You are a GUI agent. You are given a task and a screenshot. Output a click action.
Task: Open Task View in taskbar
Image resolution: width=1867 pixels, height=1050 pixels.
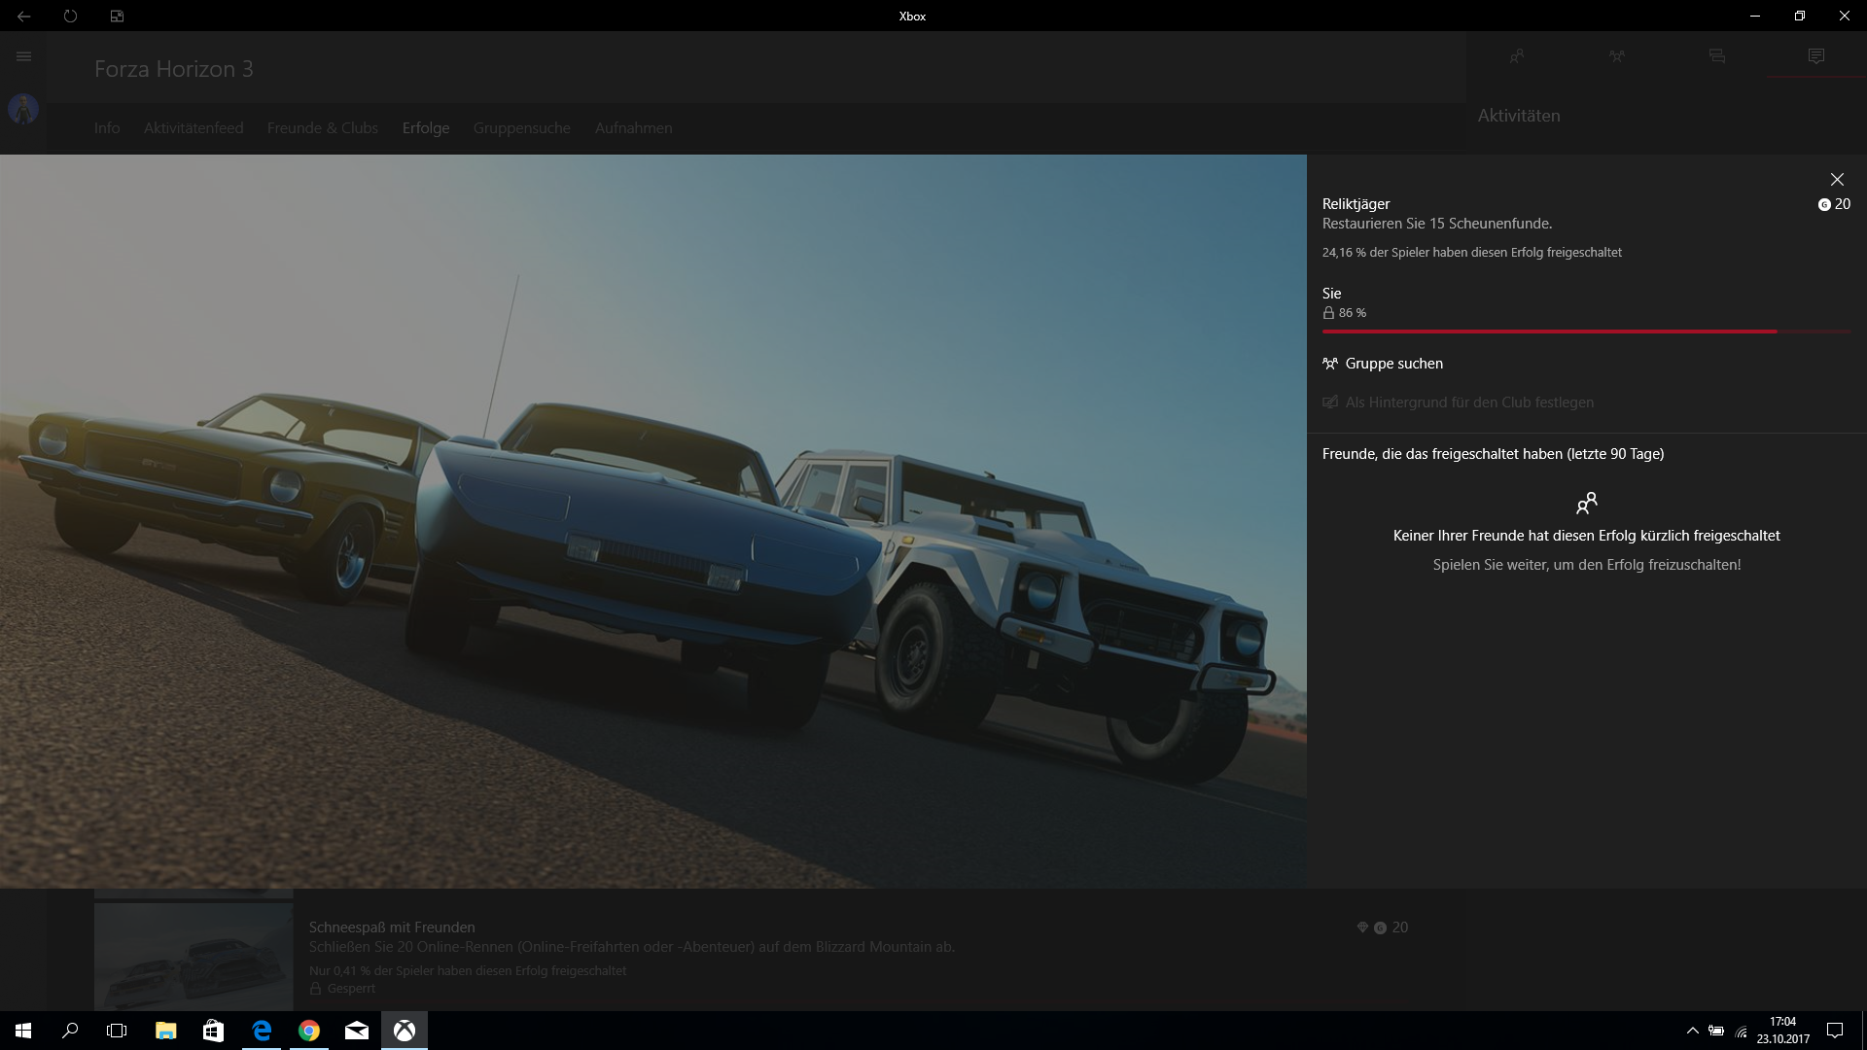(x=117, y=1031)
